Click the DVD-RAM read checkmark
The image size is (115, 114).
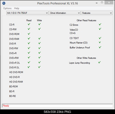[29, 38]
